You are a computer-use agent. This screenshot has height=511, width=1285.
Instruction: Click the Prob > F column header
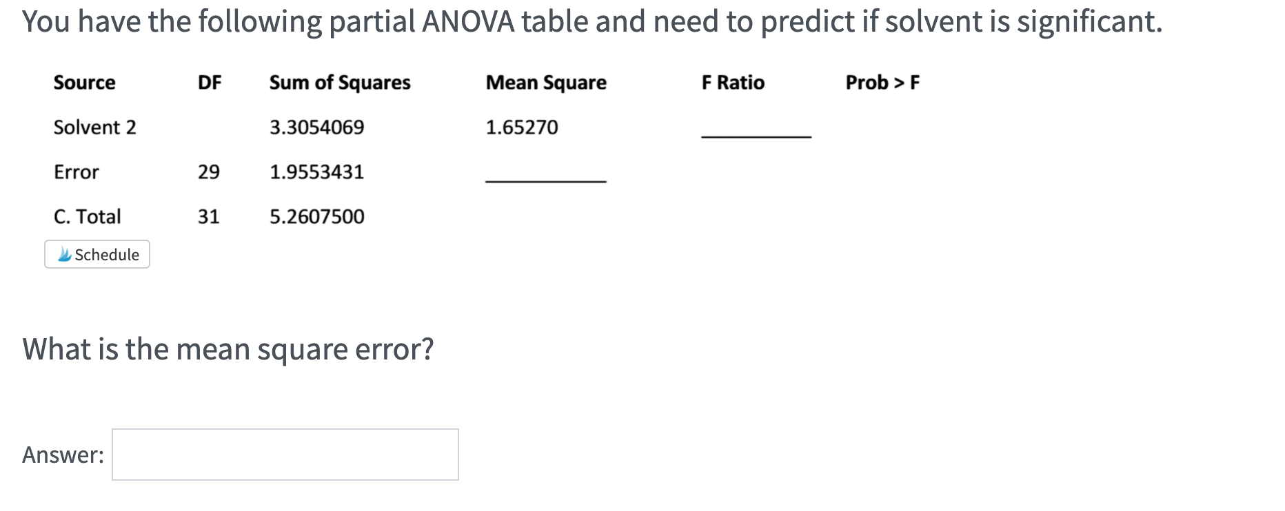pyautogui.click(x=882, y=83)
